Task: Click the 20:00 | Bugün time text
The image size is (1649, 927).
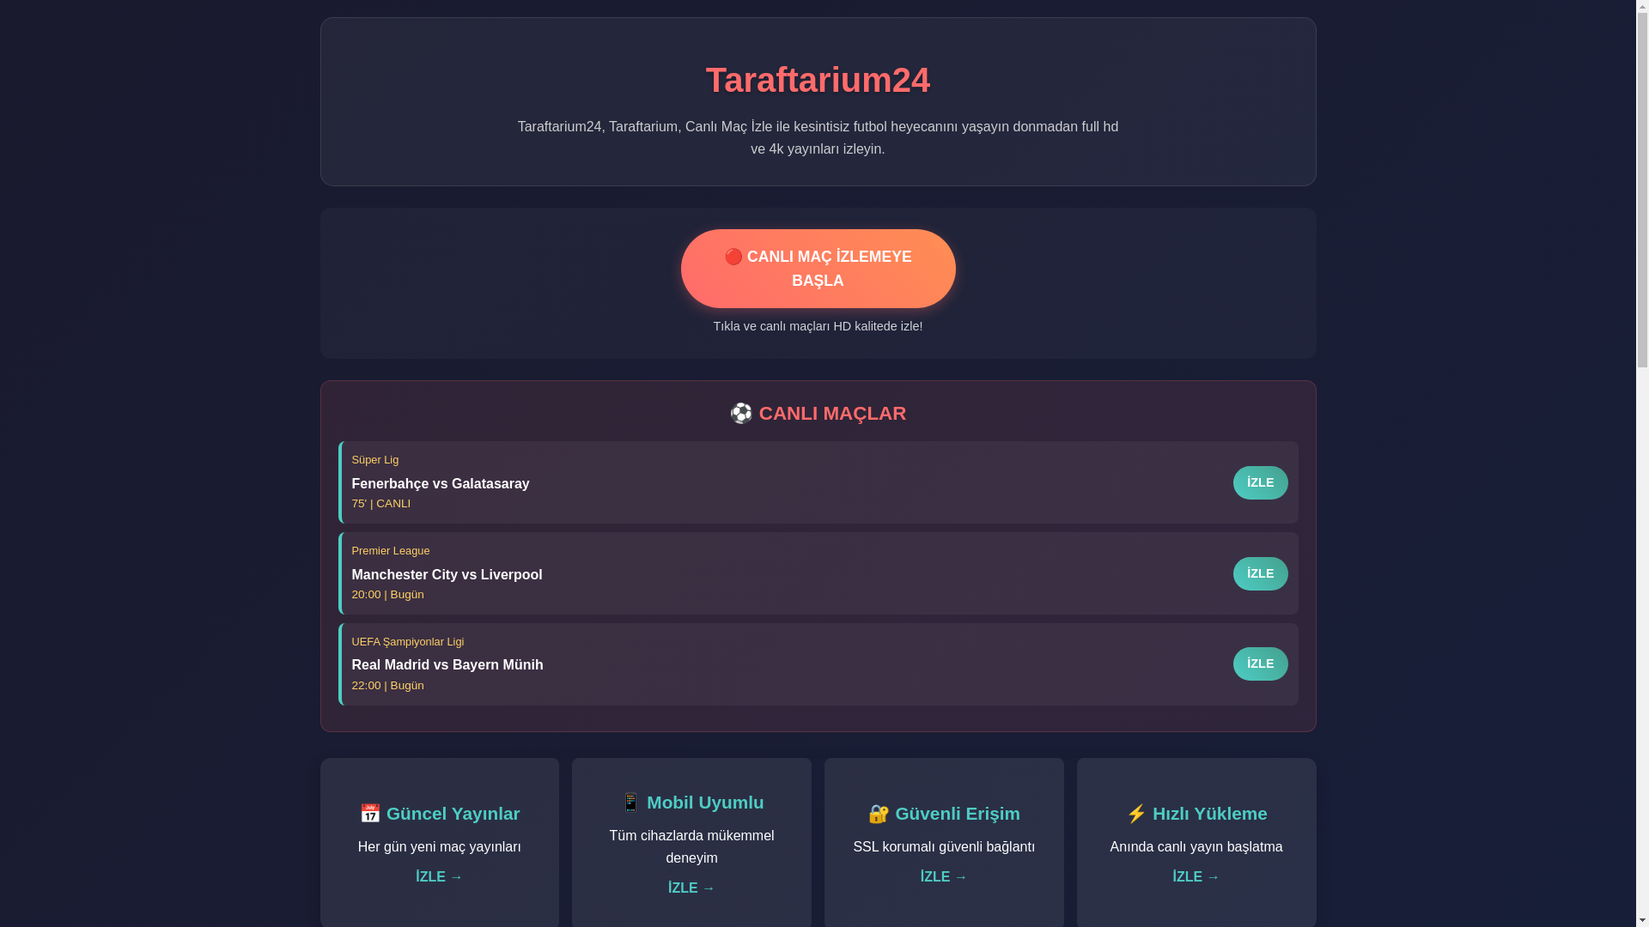Action: point(387,595)
